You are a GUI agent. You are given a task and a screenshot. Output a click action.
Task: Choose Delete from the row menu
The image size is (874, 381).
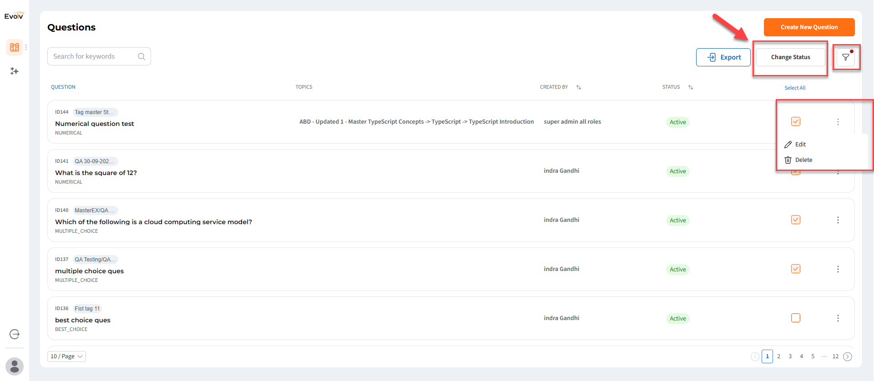tap(798, 160)
